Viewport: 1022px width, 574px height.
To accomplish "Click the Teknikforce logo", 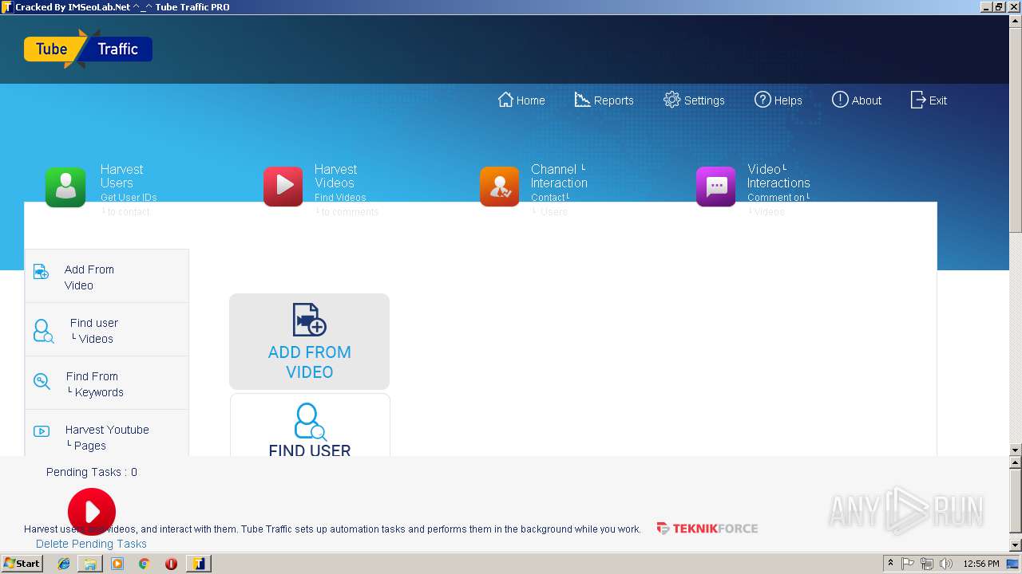I will coord(707,528).
